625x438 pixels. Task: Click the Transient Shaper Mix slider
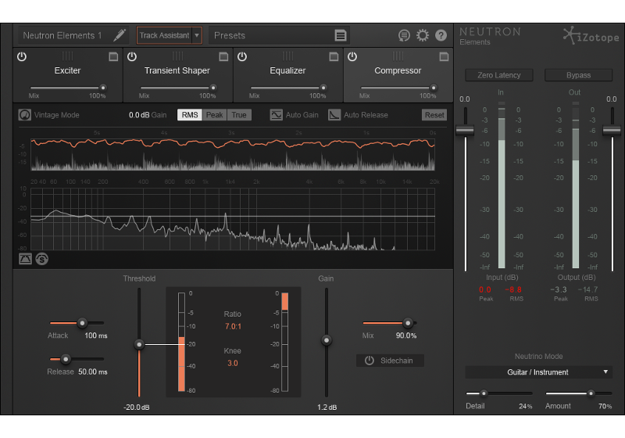point(178,88)
